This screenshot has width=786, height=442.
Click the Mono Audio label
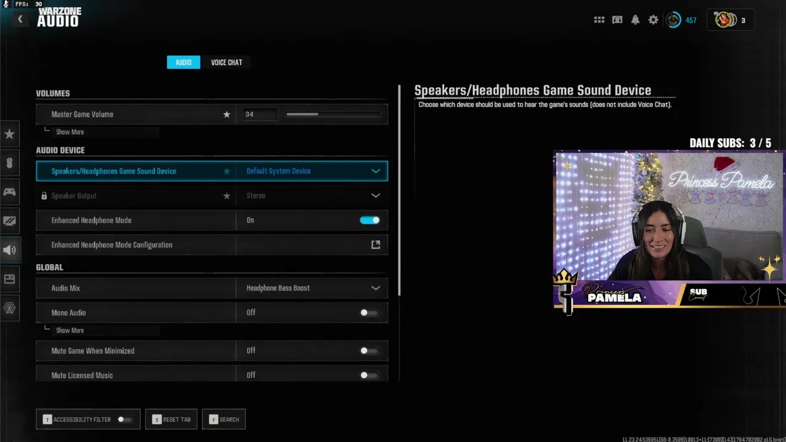coord(69,312)
